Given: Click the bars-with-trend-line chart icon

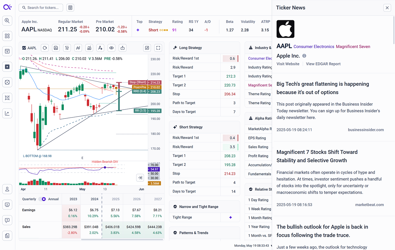Looking at the screenshot, I should [89, 48].
